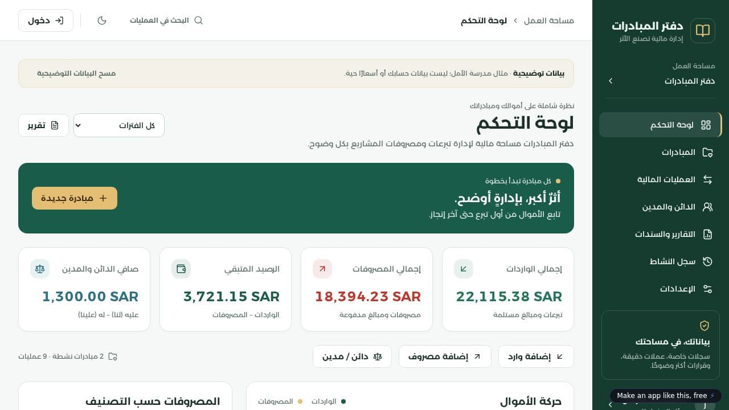Click the 22,115.38 SAR value

click(509, 297)
